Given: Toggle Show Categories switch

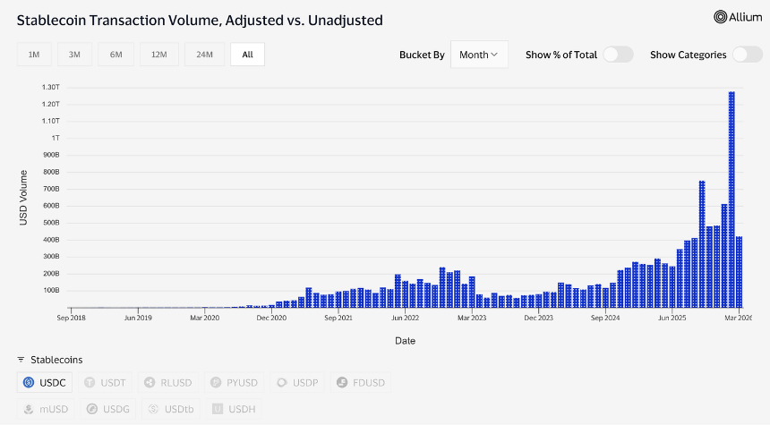Looking at the screenshot, I should tap(747, 55).
